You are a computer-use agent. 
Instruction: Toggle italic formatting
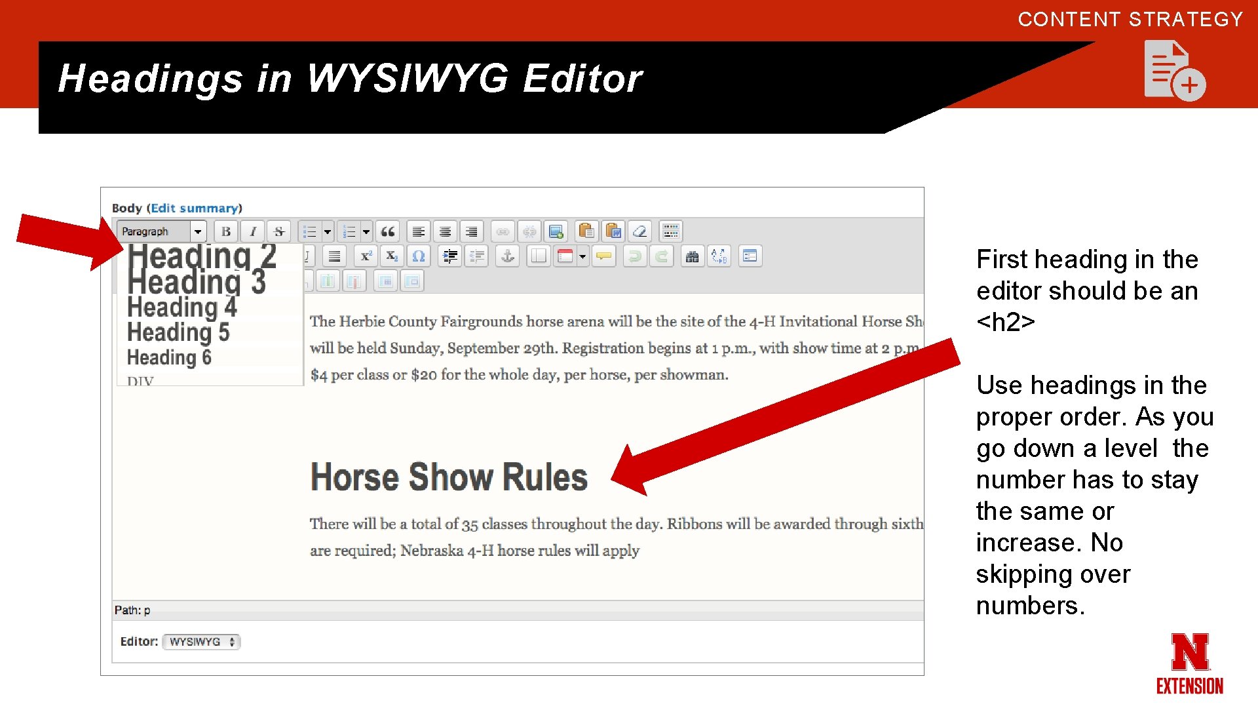[x=253, y=231]
